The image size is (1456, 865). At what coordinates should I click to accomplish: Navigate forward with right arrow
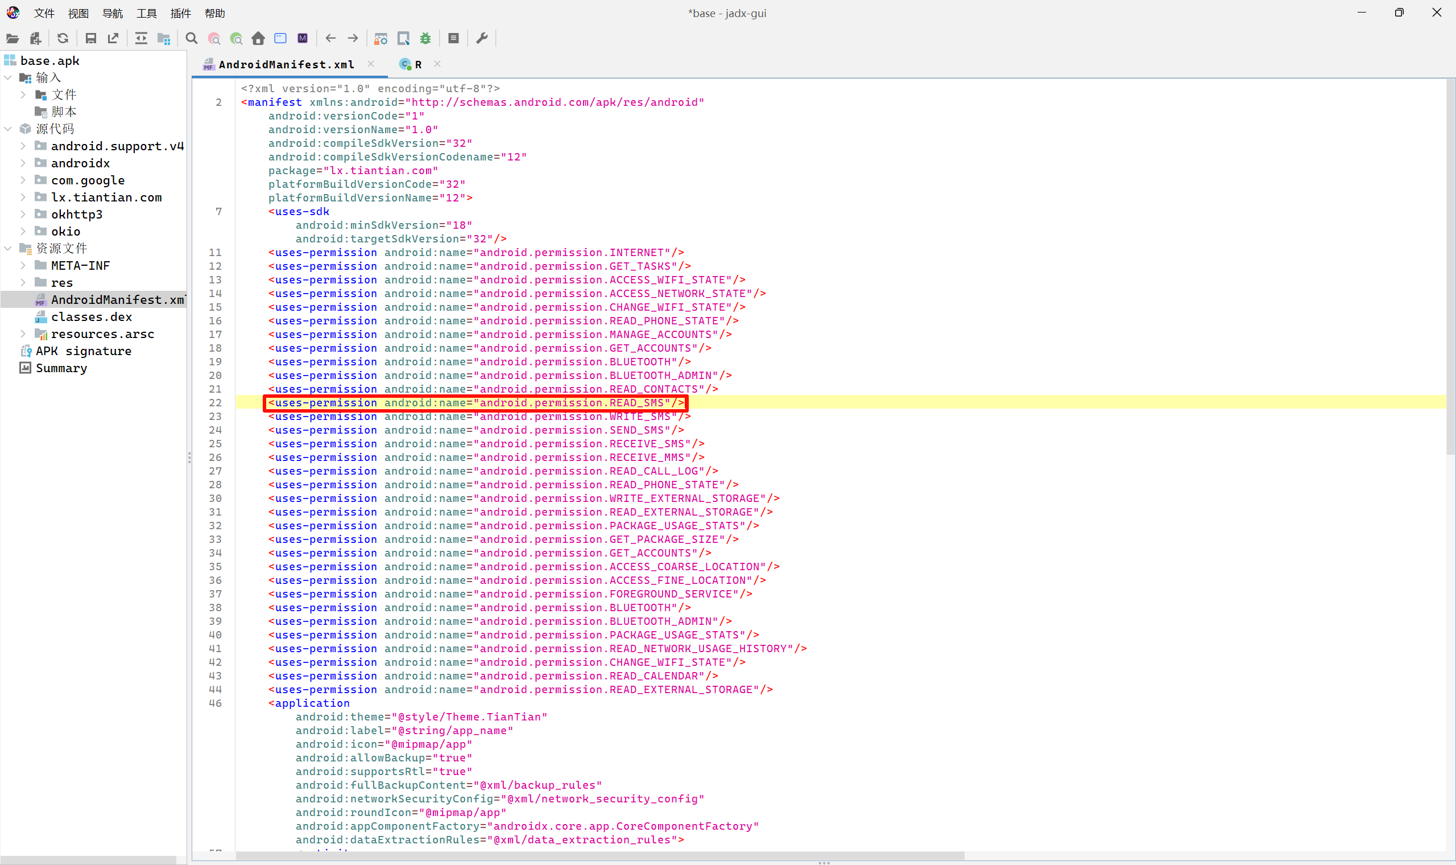coord(353,39)
